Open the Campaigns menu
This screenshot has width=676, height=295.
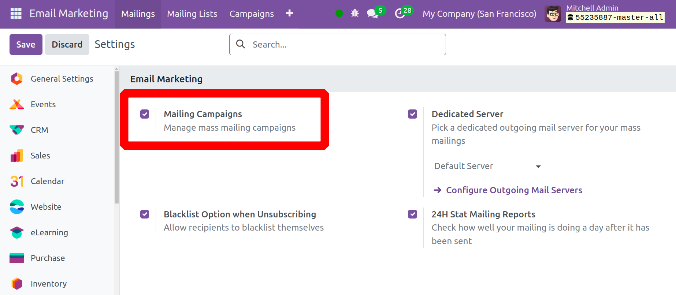pyautogui.click(x=252, y=14)
